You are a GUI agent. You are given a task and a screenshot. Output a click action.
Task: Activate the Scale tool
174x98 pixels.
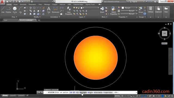coord(34,14)
